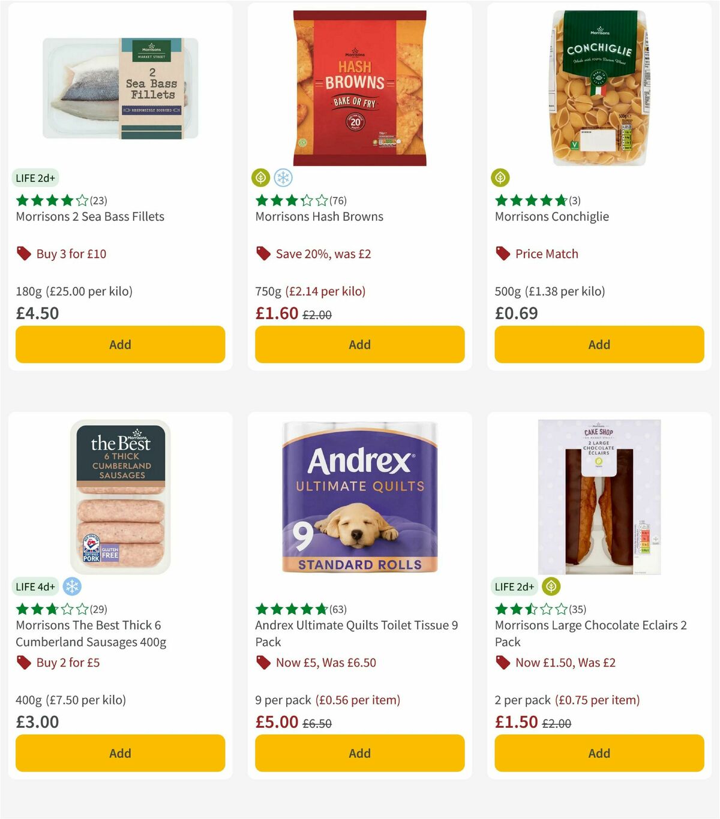Click the offer tag icon beside Buy 3 for £10
The height and width of the screenshot is (819, 720).
pyautogui.click(x=23, y=253)
